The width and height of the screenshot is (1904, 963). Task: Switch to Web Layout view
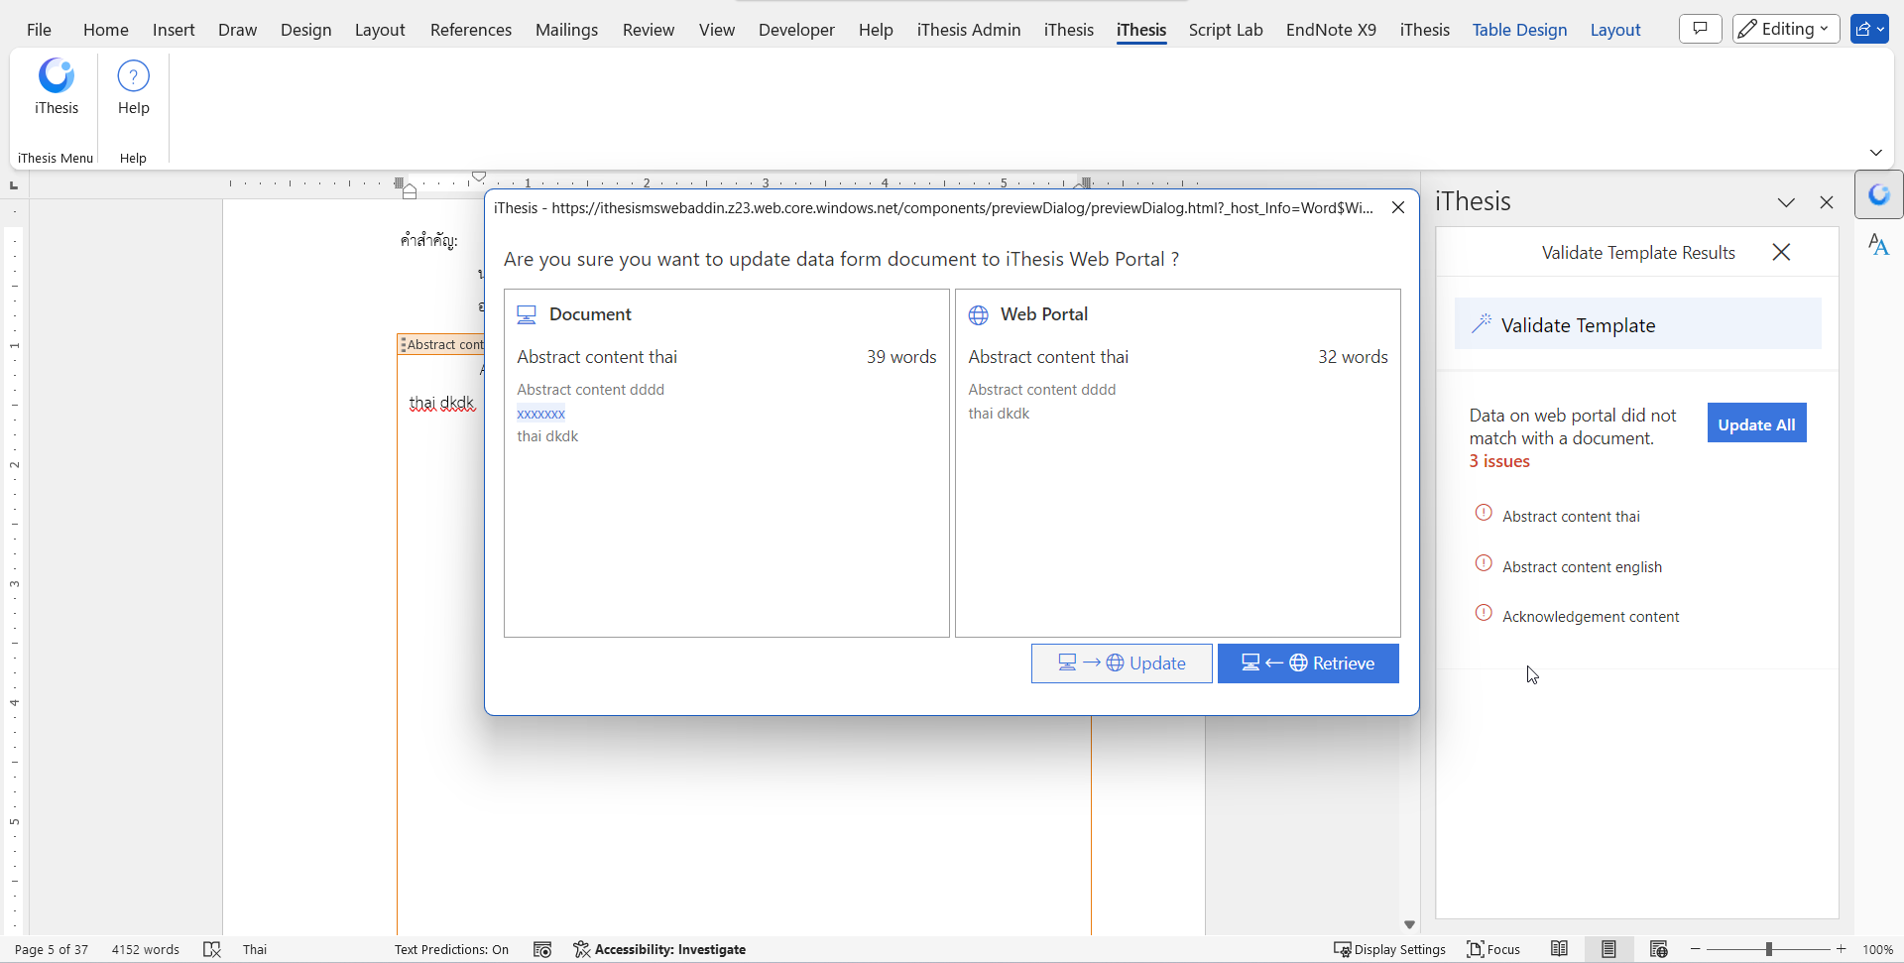1658,949
